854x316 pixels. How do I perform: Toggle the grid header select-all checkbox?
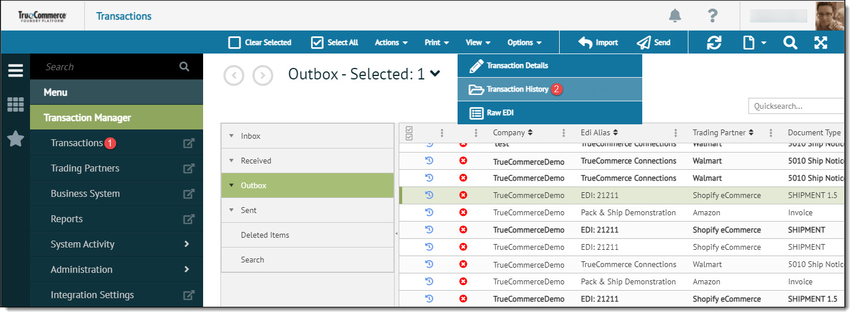coord(410,133)
